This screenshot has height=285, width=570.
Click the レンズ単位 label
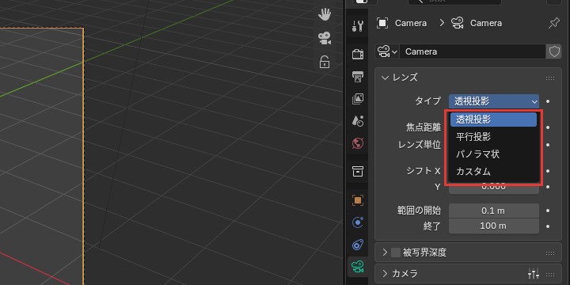point(420,145)
